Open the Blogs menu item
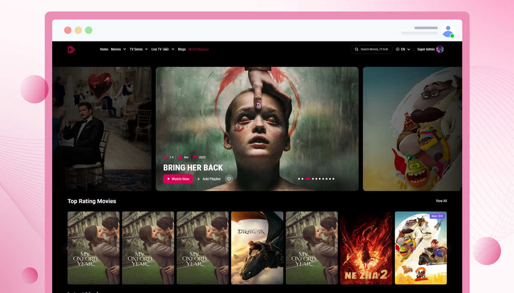 click(x=182, y=49)
